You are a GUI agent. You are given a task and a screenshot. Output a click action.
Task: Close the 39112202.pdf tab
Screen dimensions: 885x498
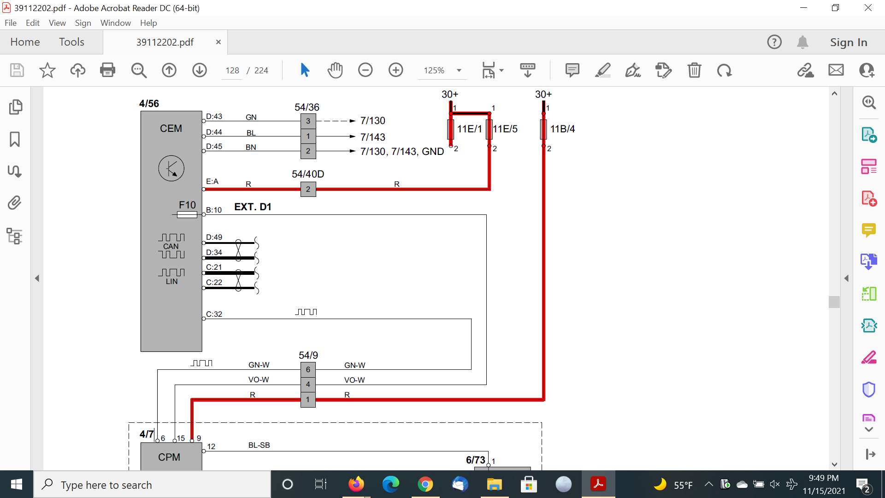pos(218,42)
